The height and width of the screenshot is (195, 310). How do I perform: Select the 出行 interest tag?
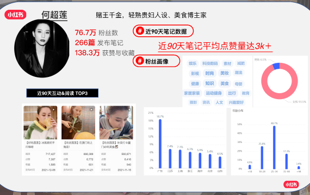[x=232, y=93]
